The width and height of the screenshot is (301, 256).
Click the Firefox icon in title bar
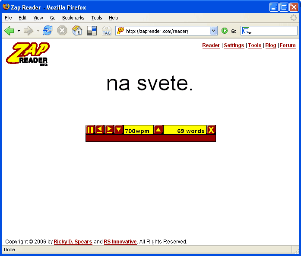(6, 7)
